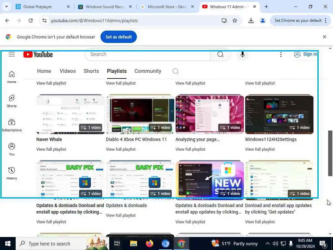333x250 pixels.
Task: Search within channel using magnifier icon
Action: [x=175, y=71]
